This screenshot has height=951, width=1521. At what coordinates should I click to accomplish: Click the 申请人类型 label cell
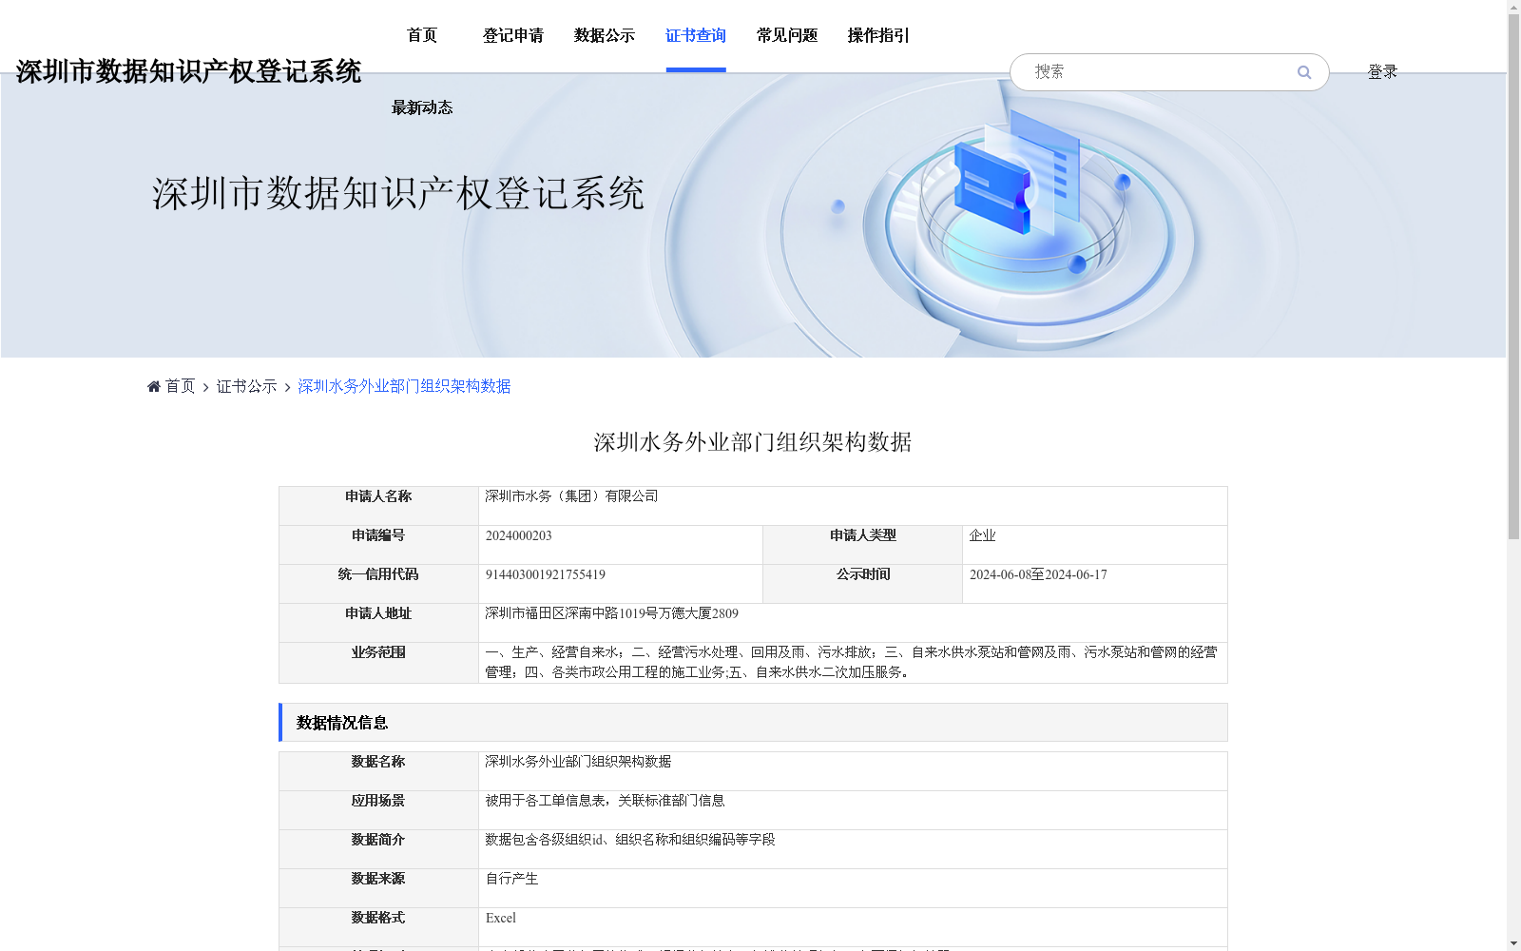[x=863, y=545]
